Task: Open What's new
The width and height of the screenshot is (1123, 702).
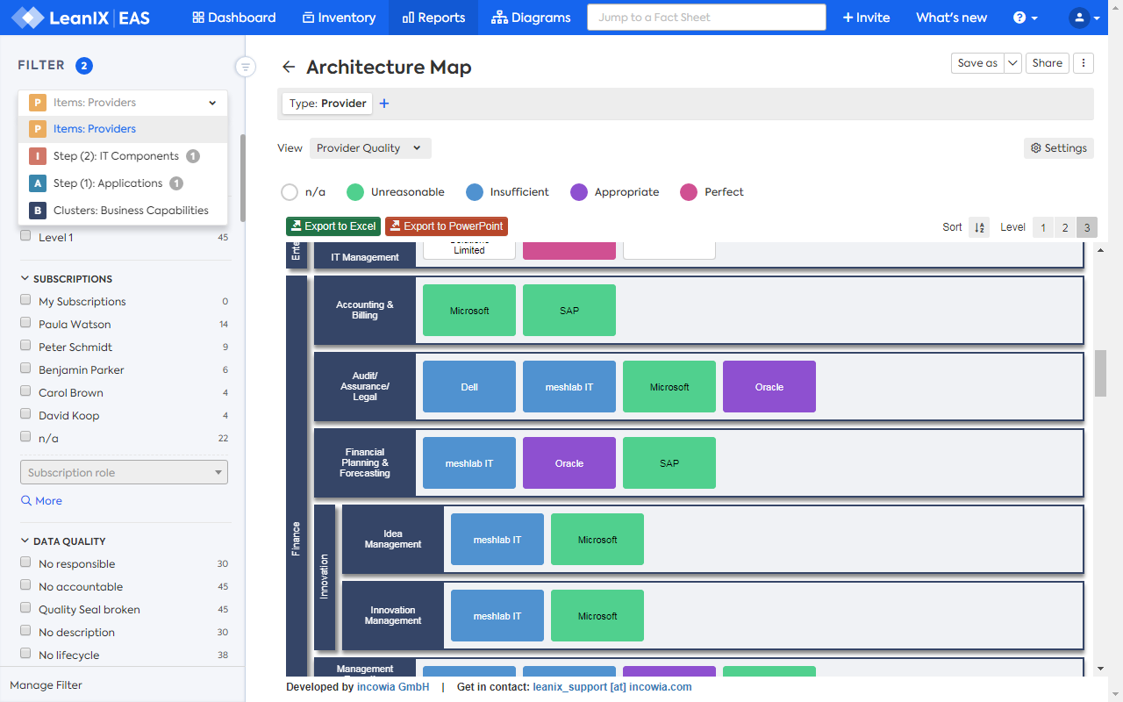Action: 951,18
